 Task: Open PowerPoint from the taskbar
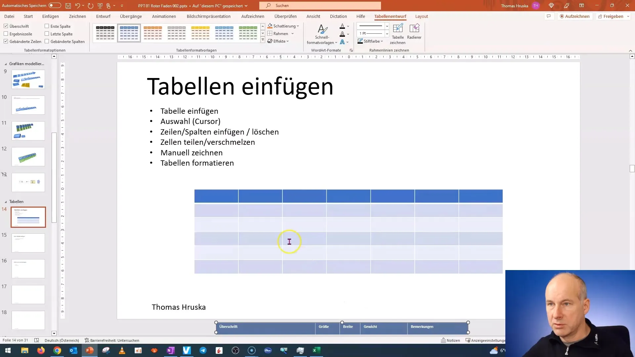coord(90,350)
